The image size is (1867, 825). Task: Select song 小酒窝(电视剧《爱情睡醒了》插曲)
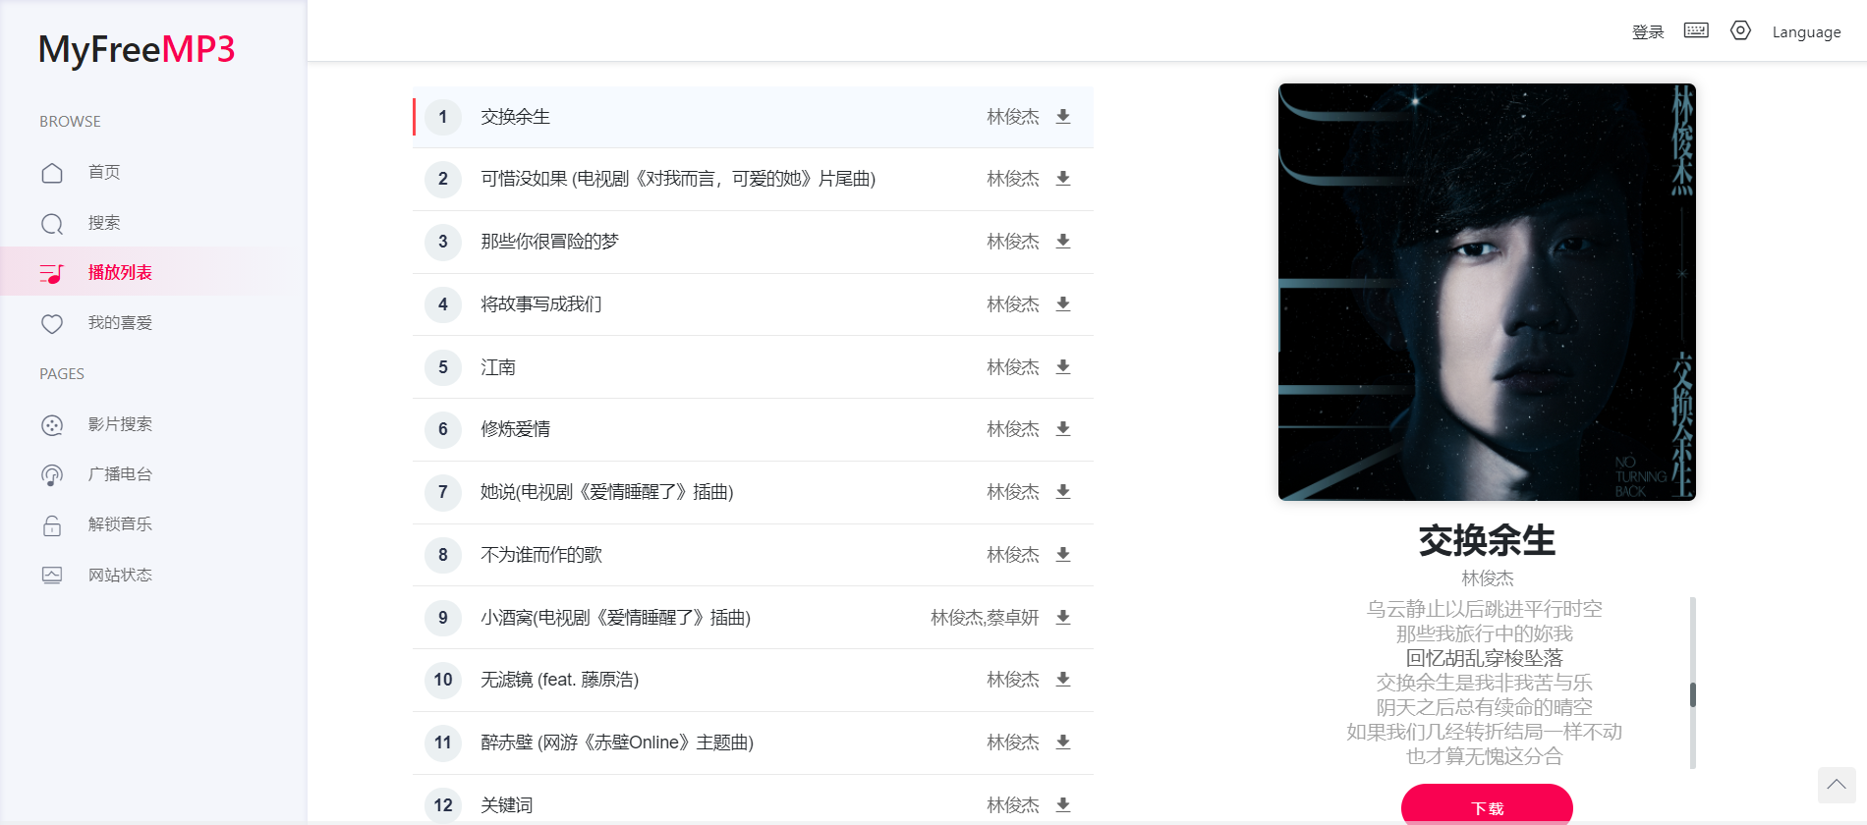(615, 618)
